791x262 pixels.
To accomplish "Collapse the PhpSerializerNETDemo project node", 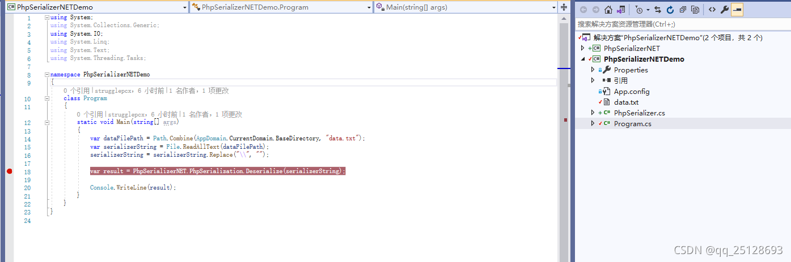I will tap(582, 59).
